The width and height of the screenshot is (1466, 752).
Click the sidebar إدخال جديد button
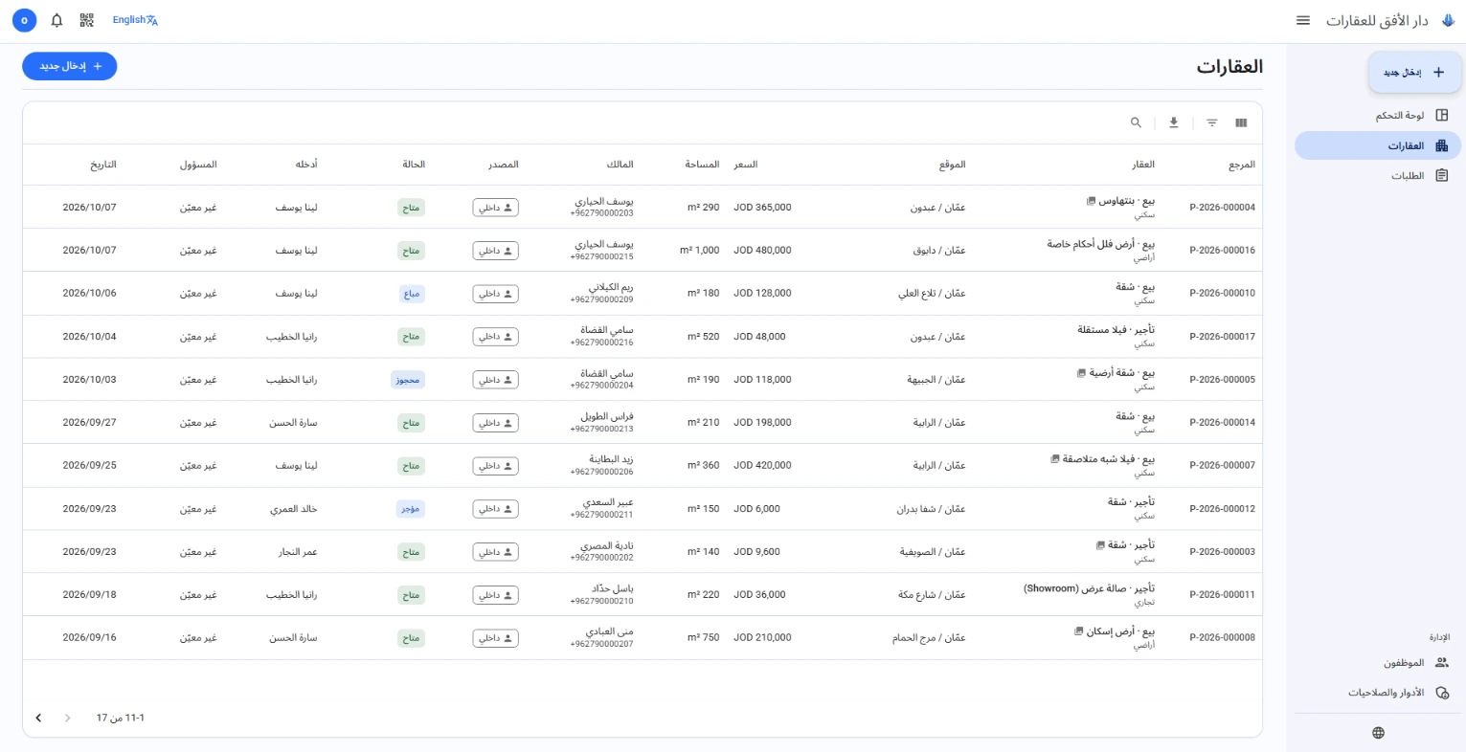pyautogui.click(x=1415, y=73)
